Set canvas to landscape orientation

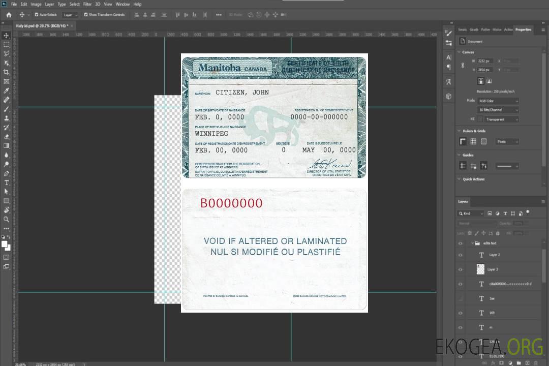tap(489, 81)
